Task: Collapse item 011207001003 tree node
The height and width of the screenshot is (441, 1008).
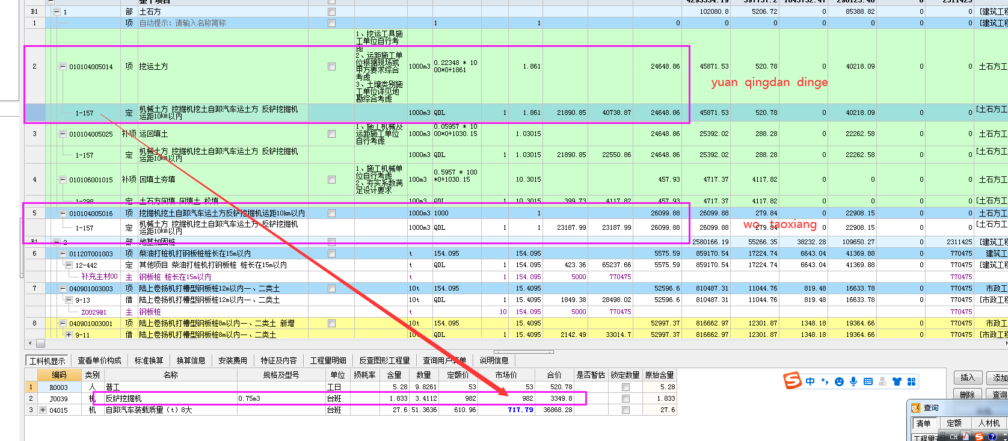Action: pos(63,253)
